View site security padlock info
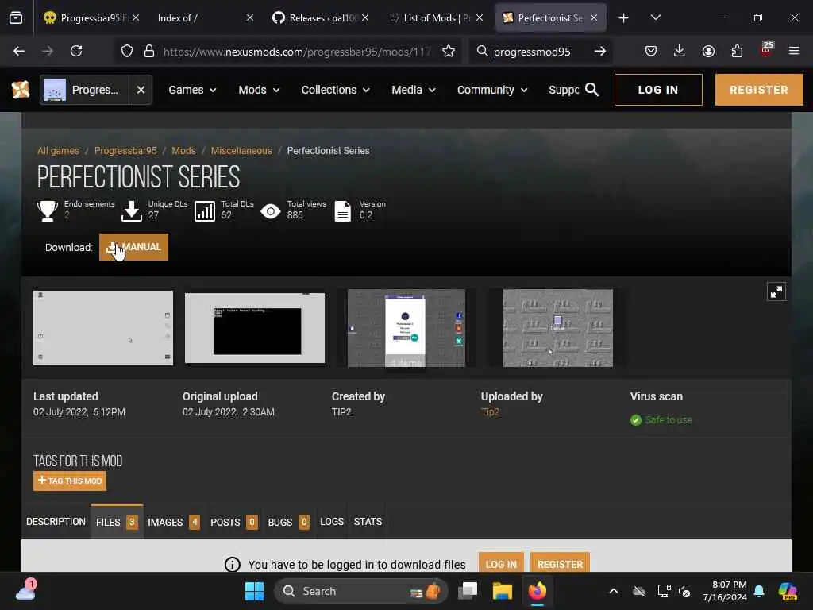The height and width of the screenshot is (610, 813). pyautogui.click(x=149, y=51)
